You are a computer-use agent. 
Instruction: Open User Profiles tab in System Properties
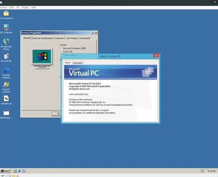[x=71, y=38]
